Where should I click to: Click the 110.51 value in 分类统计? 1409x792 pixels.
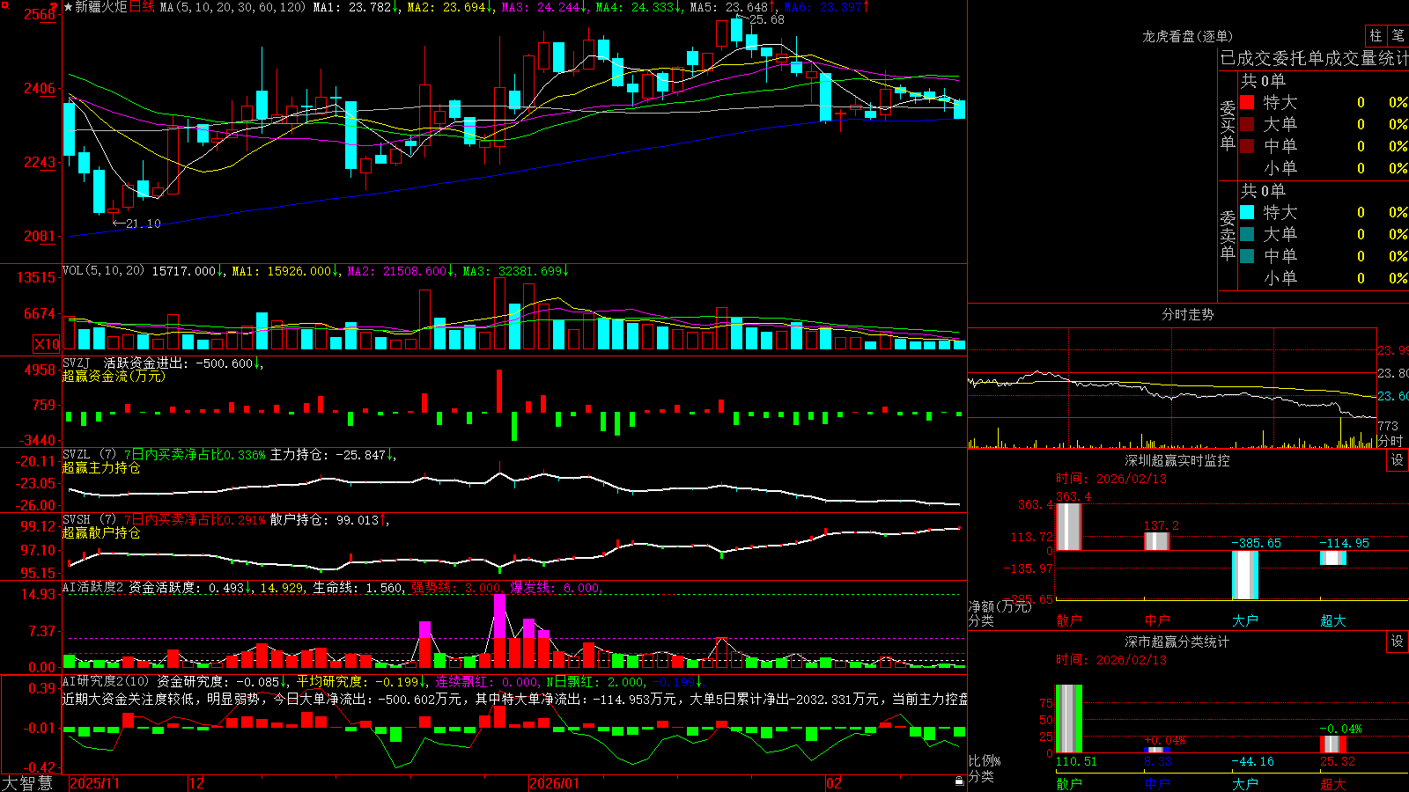(1076, 761)
